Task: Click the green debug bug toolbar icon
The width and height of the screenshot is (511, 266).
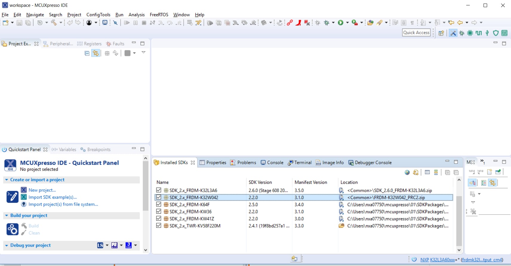Action: tap(327, 23)
